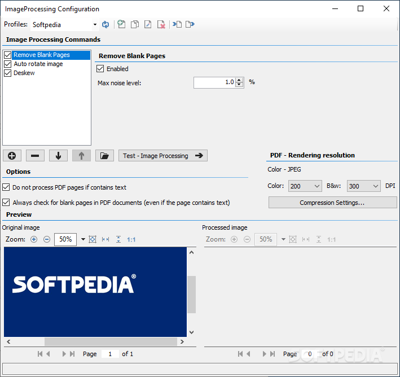Click the preview scroll down arrow
The width and height of the screenshot is (400, 377).
click(x=192, y=332)
